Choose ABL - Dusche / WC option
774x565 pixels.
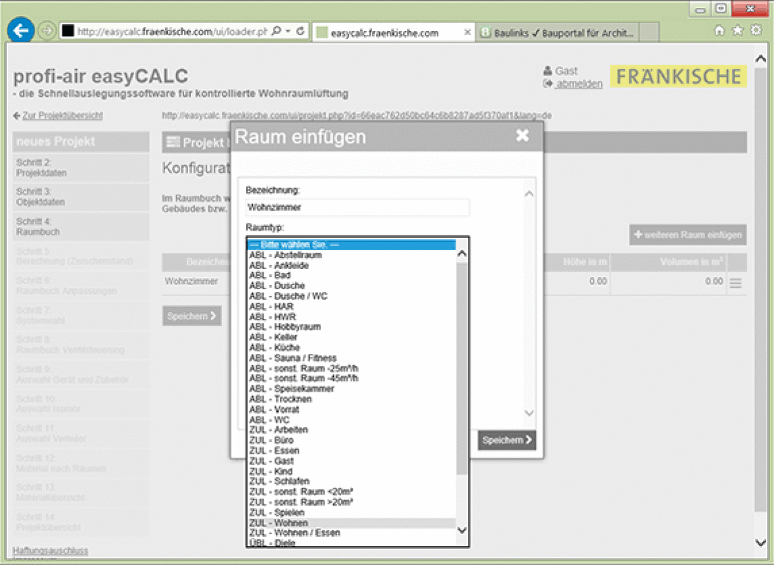click(351, 296)
